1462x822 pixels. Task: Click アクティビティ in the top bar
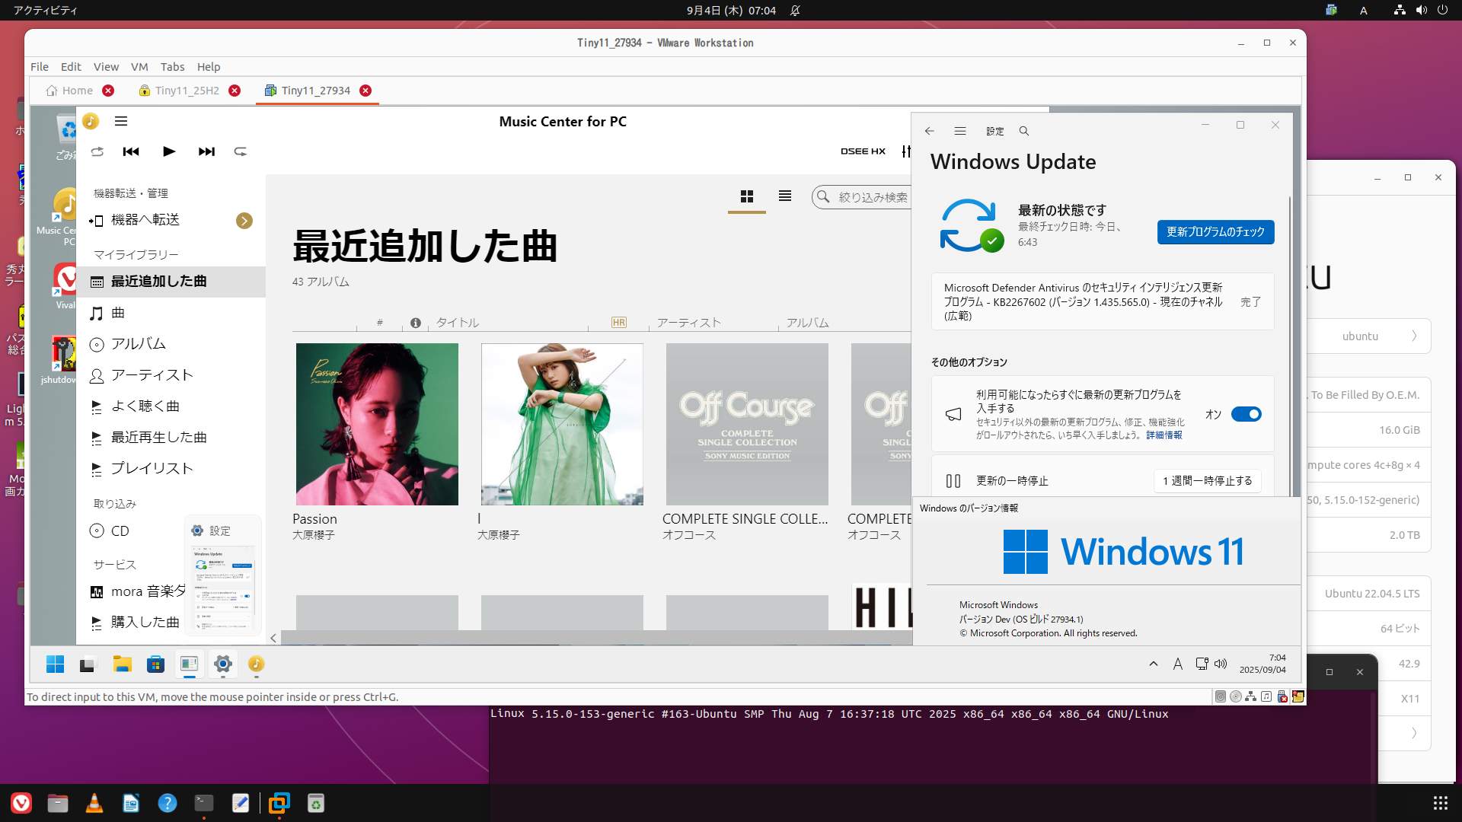click(45, 11)
